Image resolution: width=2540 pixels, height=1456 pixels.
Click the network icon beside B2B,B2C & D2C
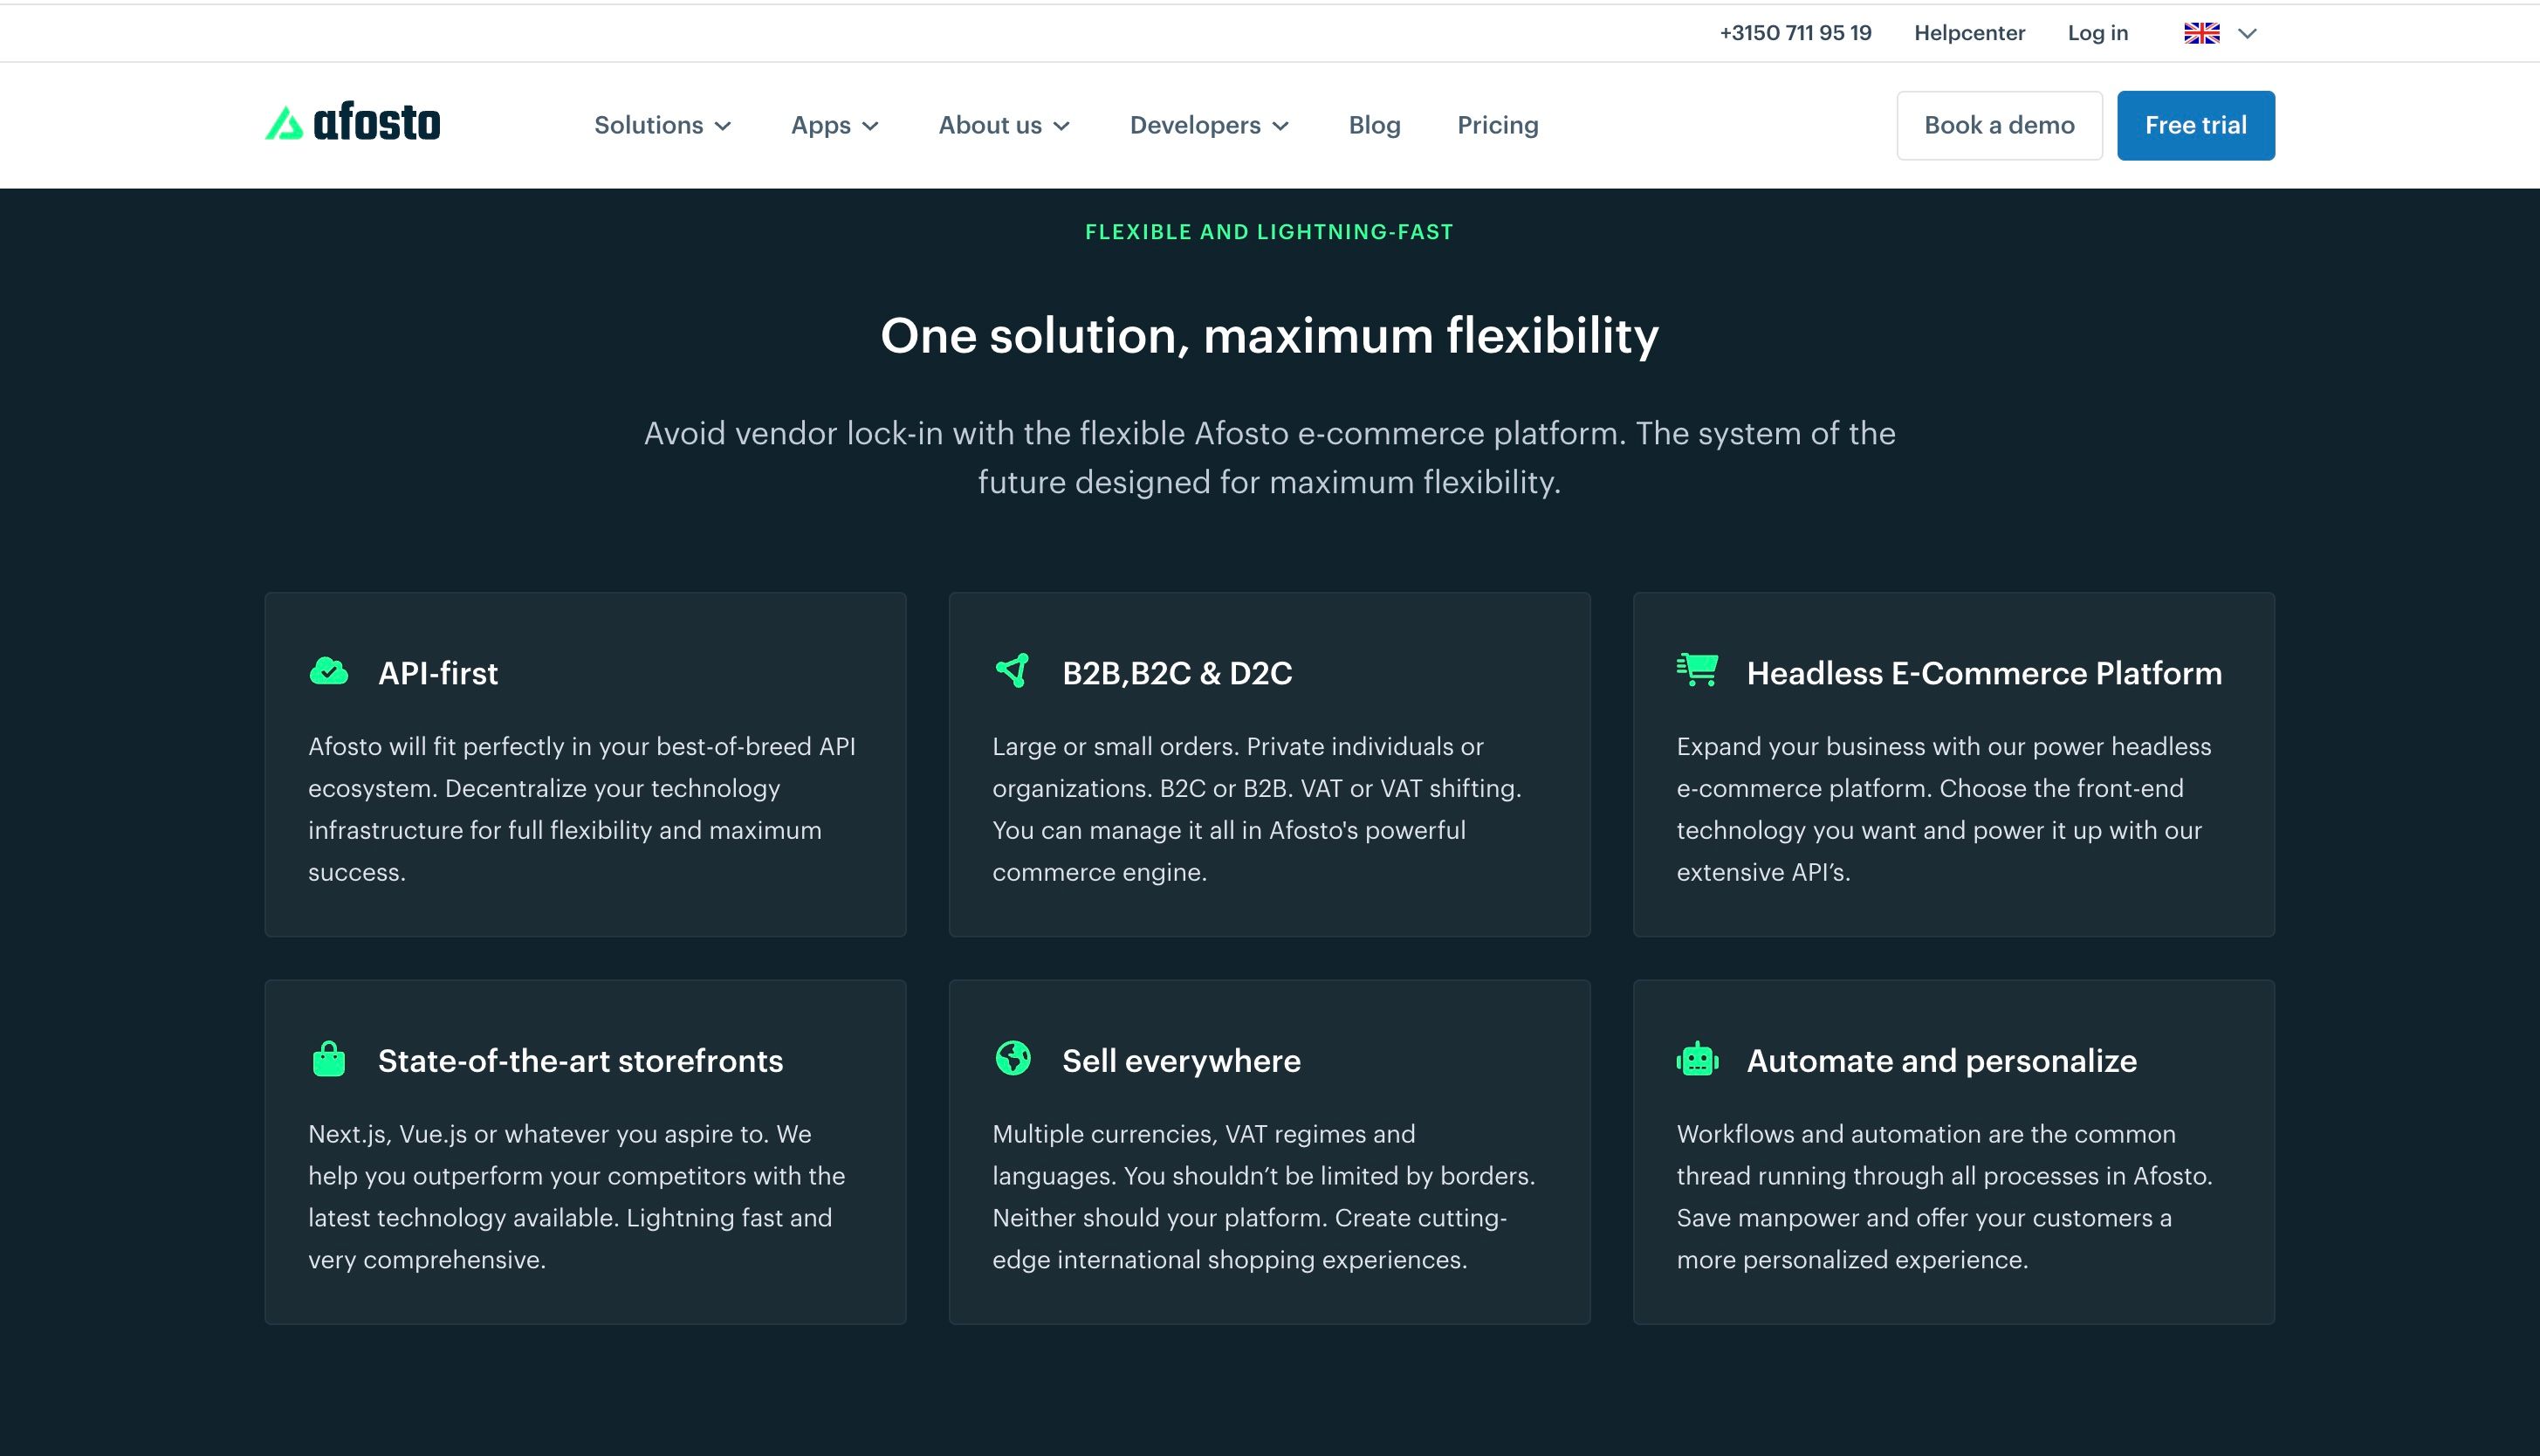point(1013,670)
